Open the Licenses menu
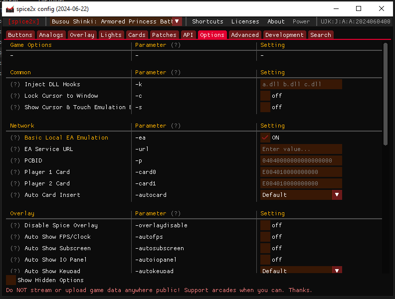 coord(245,21)
